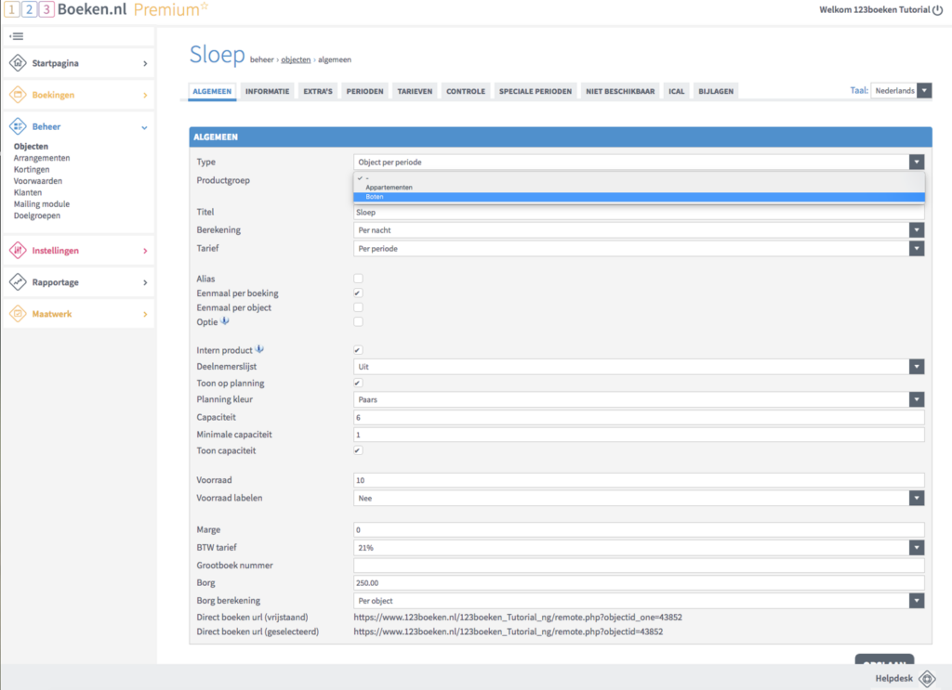Screen dimensions: 952x690
Task: Toggle the Alias checkbox
Action: [x=358, y=279]
